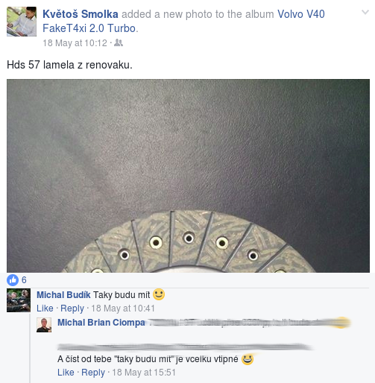Image resolution: width=375 pixels, height=383 pixels.
Task: Open the Volvo V40 FakeT4xi album link
Action: click(x=183, y=21)
